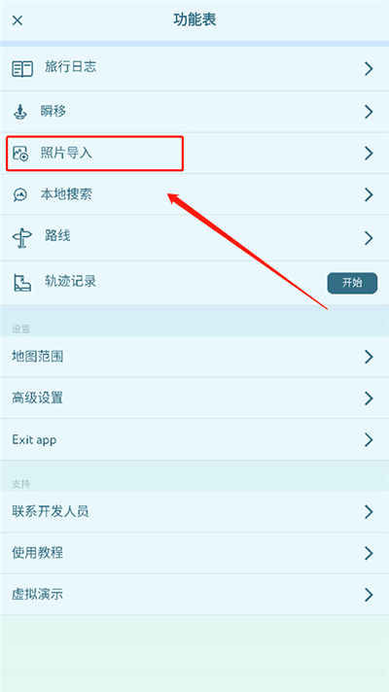The image size is (389, 692).
Task: Close the 功能表 menu with X icon
Action: tap(18, 20)
